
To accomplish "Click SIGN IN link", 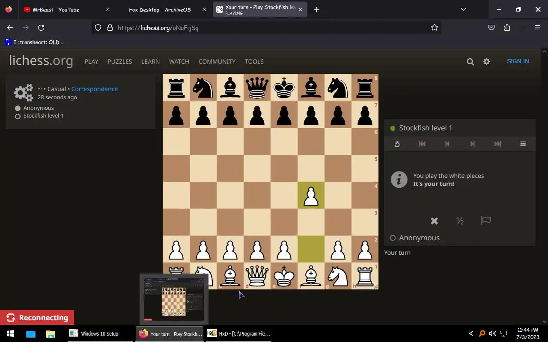I will (x=518, y=61).
